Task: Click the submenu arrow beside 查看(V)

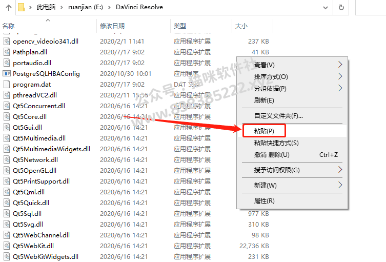Action: coord(340,65)
